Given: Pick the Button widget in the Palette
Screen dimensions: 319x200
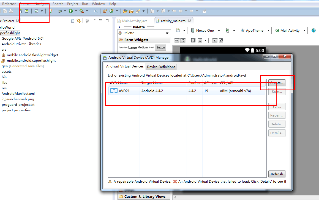Looking at the screenshot, I should (x=160, y=47).
